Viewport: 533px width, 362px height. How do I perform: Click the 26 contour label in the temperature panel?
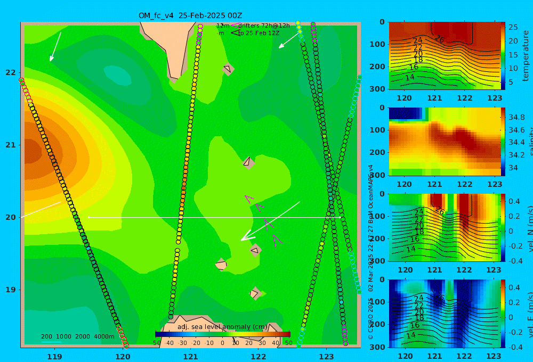coord(439,39)
